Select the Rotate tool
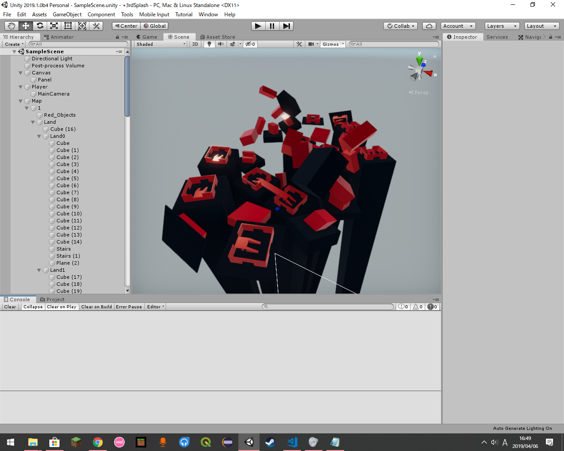This screenshot has height=451, width=564. (x=40, y=26)
